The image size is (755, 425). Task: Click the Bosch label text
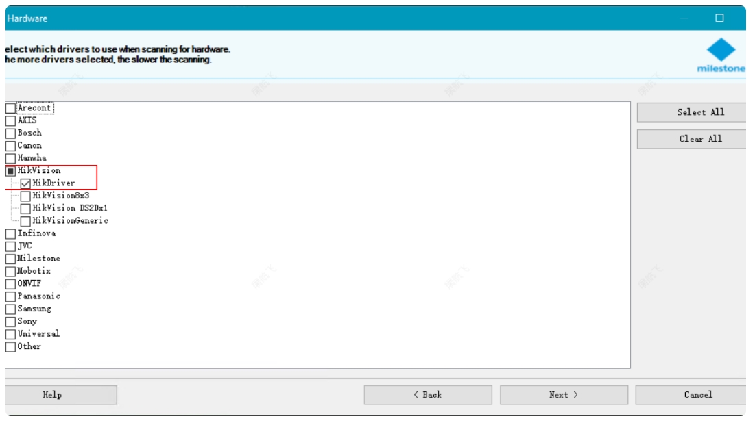[x=29, y=133]
